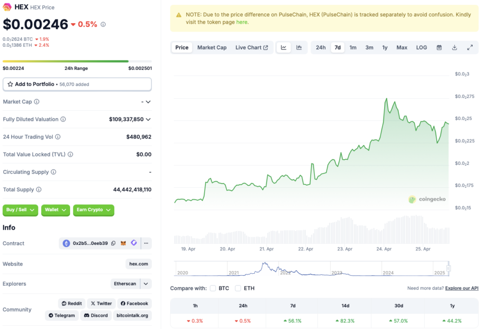Select Max chart range
This screenshot has width=485, height=329.
click(x=402, y=48)
